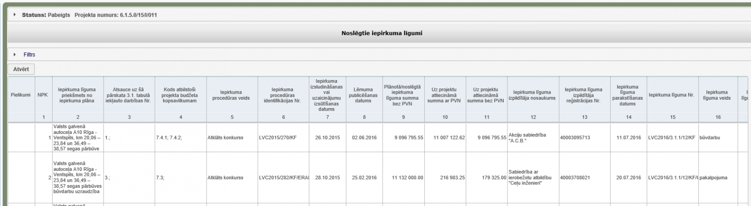This screenshot has height=206, width=751.
Task: Click the 26.10.2015 date cell
Action: point(327,138)
